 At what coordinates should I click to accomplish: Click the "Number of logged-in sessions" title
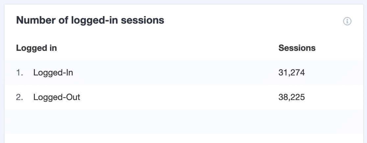(90, 20)
